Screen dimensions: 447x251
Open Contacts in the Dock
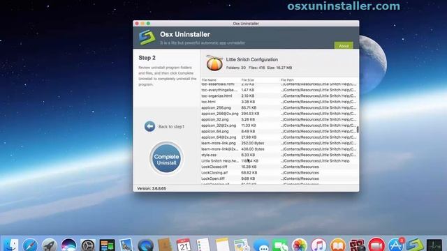165,245
